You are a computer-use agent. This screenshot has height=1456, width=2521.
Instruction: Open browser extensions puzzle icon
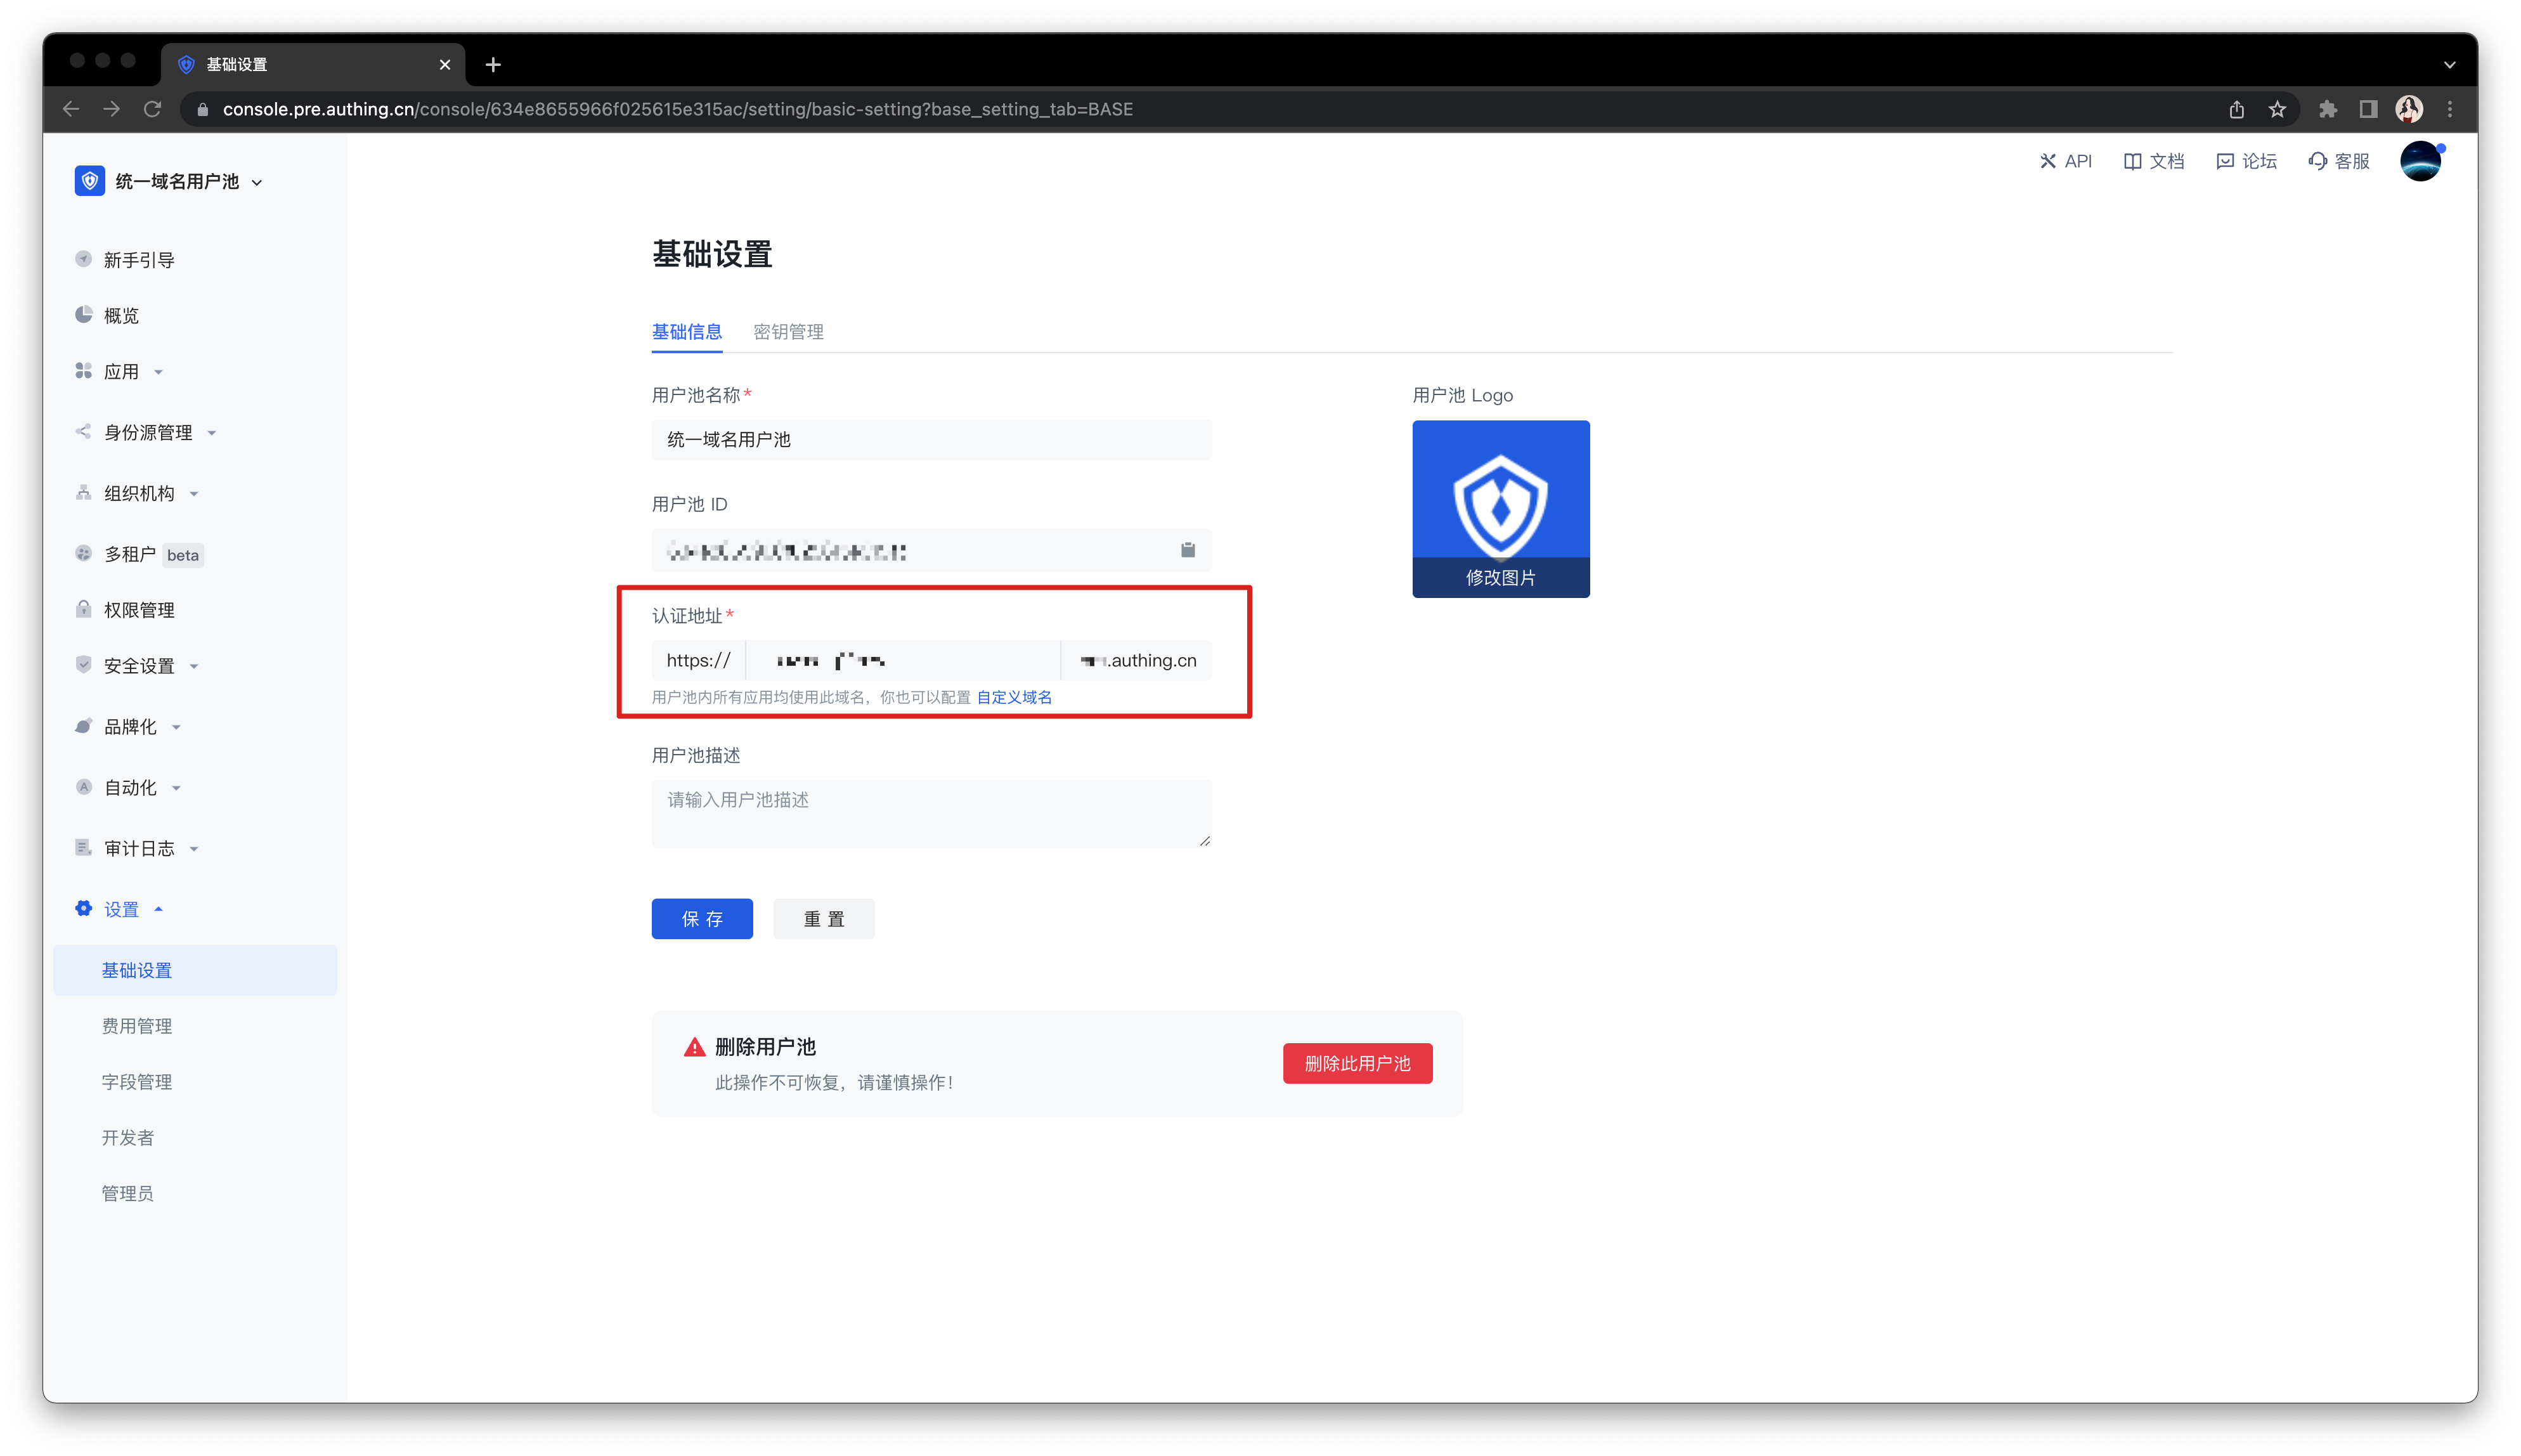tap(2327, 109)
